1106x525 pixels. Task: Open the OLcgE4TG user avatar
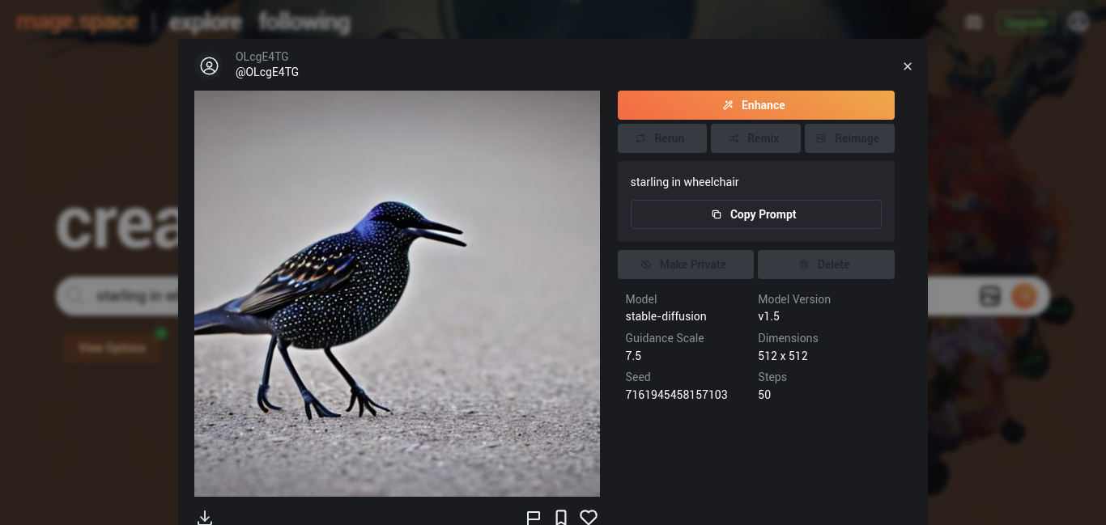pyautogui.click(x=210, y=66)
